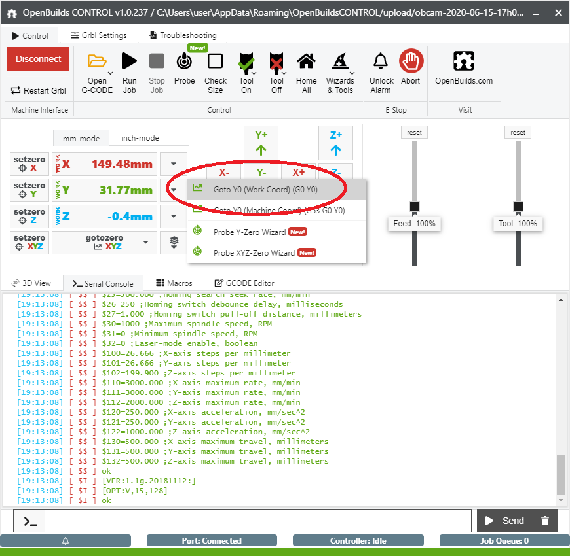Set Y axis to zero
The image size is (570, 556).
tap(29, 190)
